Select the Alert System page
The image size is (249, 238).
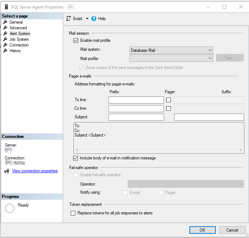(20, 34)
